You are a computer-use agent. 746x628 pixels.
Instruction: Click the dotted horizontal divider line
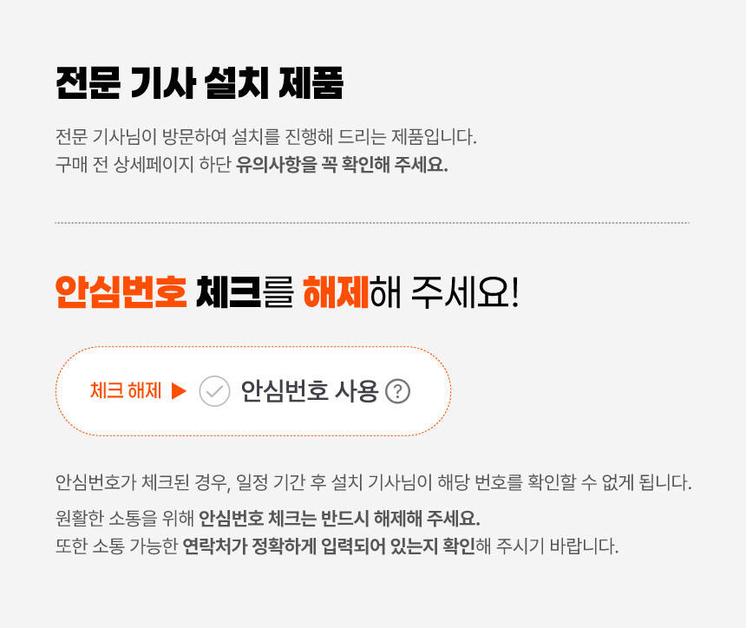click(372, 223)
